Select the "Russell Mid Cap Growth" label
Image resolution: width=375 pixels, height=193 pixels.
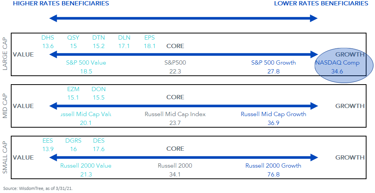point(274,114)
